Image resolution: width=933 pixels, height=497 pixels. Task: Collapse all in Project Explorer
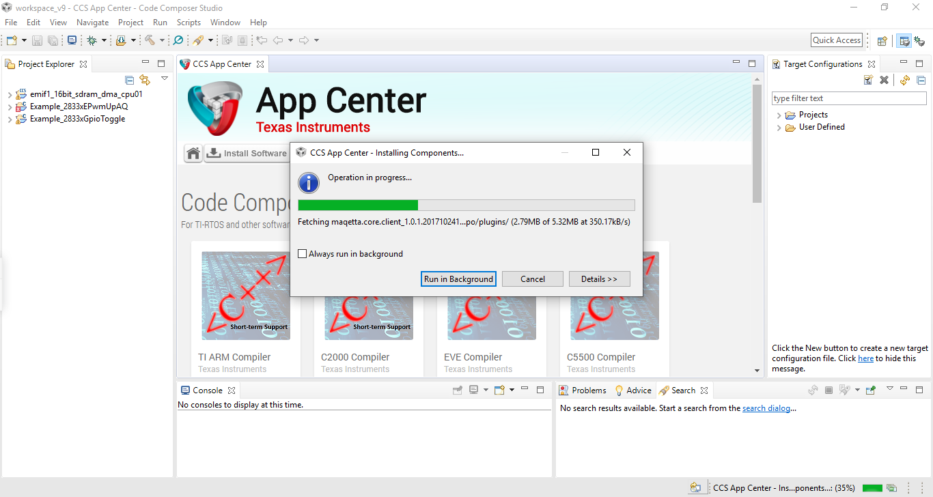click(130, 80)
